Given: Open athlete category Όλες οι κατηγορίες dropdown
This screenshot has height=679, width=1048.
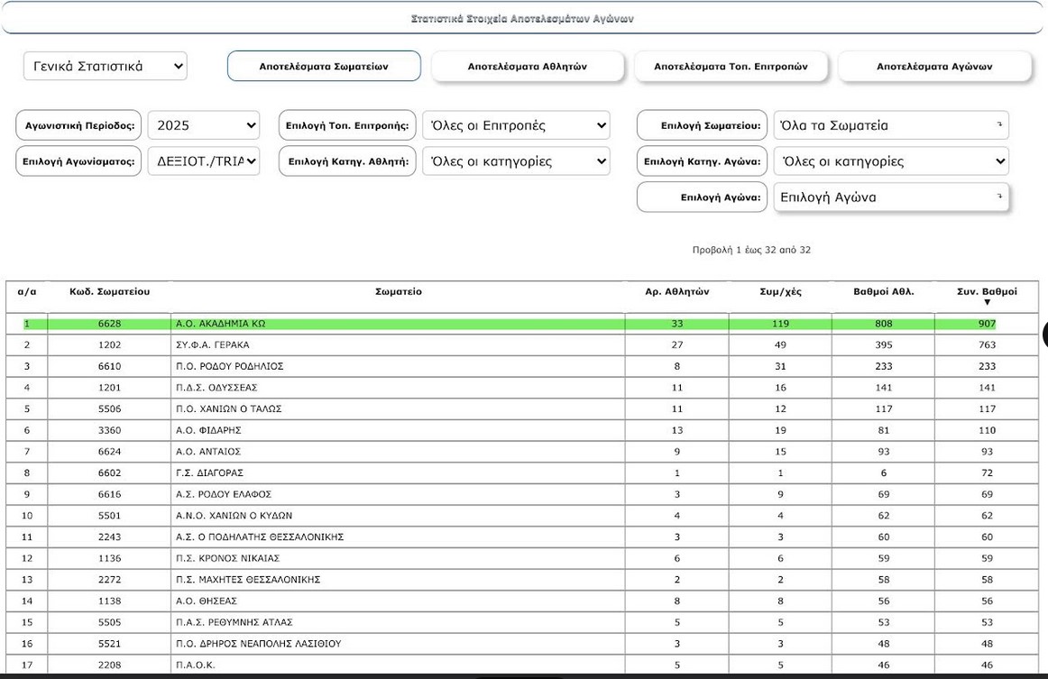Looking at the screenshot, I should pyautogui.click(x=515, y=161).
